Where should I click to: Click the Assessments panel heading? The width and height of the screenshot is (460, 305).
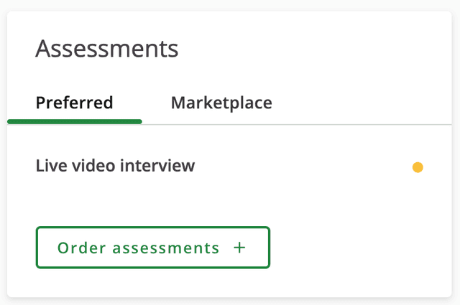pyautogui.click(x=107, y=50)
